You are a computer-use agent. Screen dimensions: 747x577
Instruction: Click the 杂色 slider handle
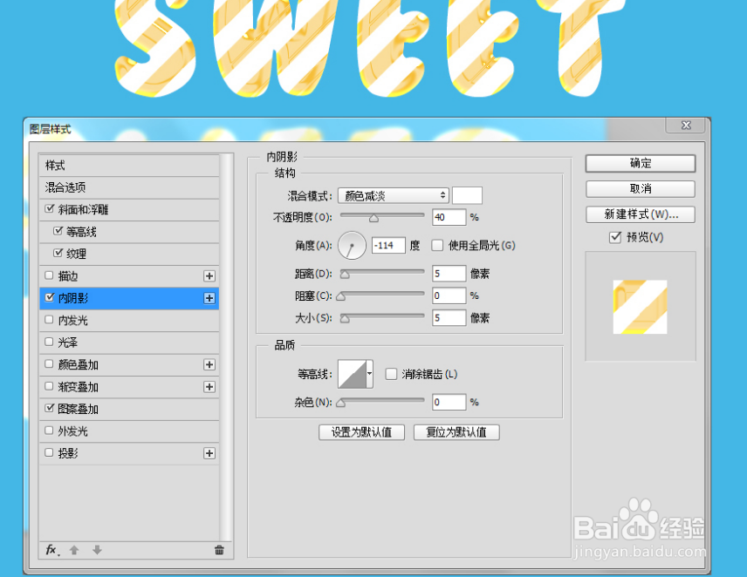(x=340, y=404)
